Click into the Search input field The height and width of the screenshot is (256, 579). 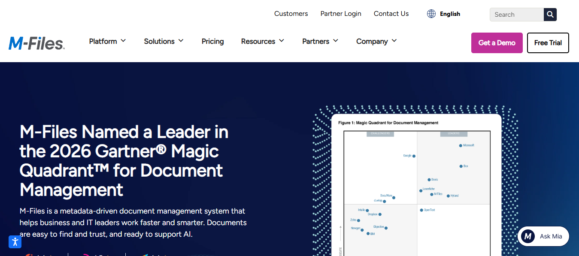517,15
